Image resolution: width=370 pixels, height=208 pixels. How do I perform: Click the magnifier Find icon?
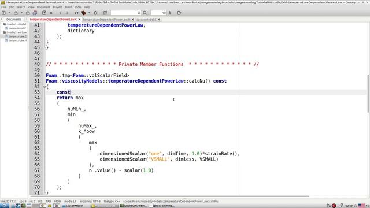pyautogui.click(x=145, y=13)
